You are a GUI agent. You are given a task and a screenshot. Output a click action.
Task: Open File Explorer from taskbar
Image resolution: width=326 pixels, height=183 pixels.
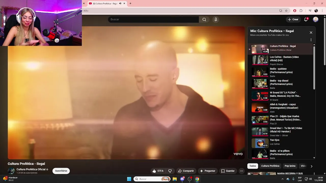click(175, 179)
